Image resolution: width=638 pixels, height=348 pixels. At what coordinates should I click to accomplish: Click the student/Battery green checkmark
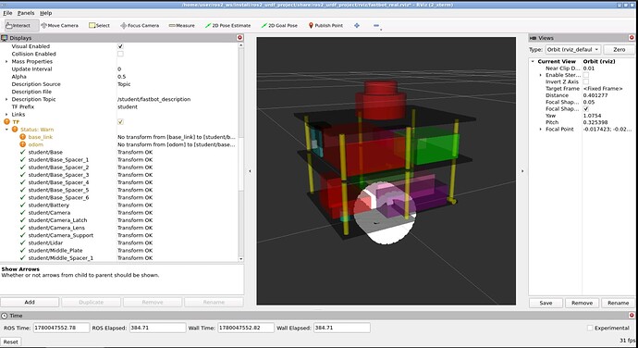point(22,205)
